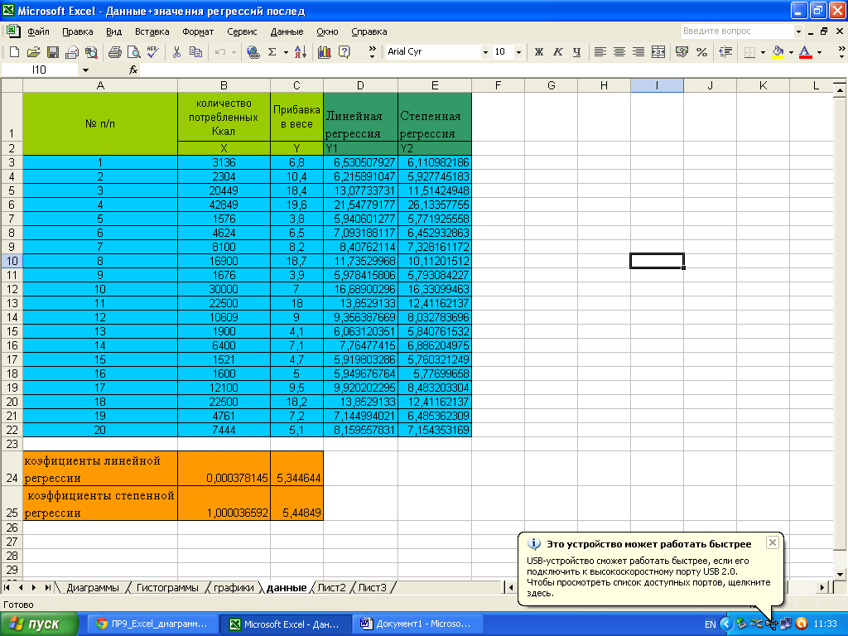Viewport: 848px width, 636px height.
Task: Open the Вставка menu
Action: 152,31
